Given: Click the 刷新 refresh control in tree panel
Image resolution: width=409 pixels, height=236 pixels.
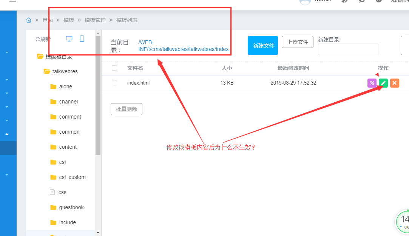Looking at the screenshot, I should click(x=43, y=39).
